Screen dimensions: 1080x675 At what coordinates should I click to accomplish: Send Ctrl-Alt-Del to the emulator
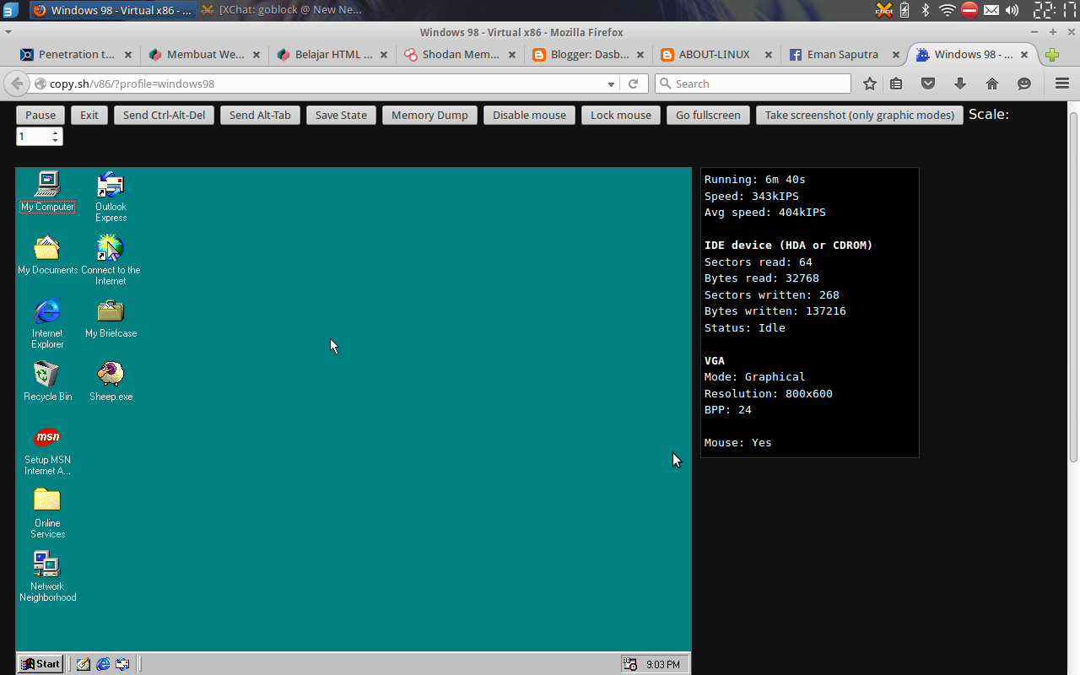[x=164, y=115]
